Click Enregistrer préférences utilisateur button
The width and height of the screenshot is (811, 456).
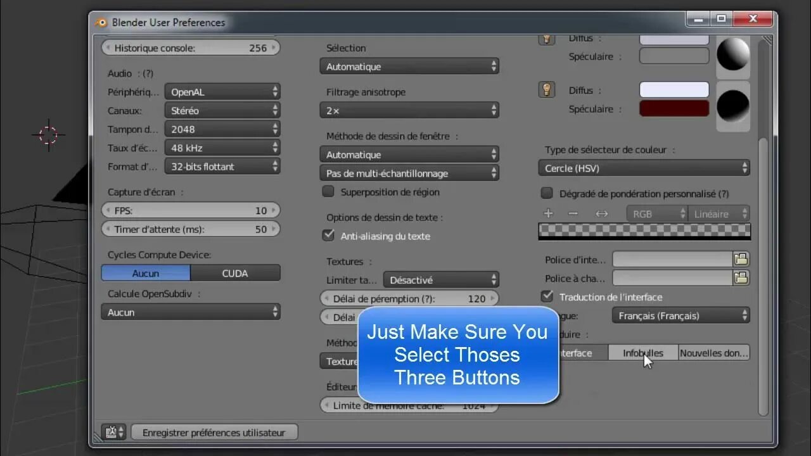pos(214,432)
